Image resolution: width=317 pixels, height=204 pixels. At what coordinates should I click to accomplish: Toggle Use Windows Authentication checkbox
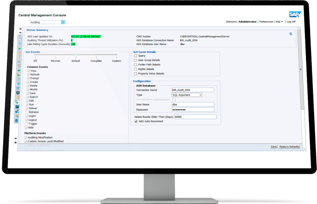[174, 99]
